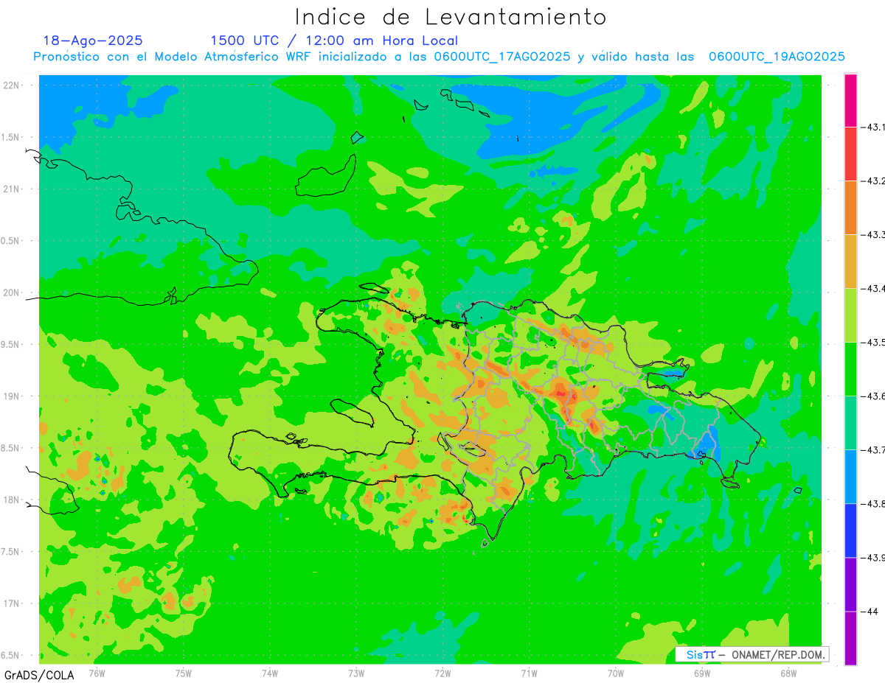Click the longitude label '69W'
The height and width of the screenshot is (683, 885).
701,672
